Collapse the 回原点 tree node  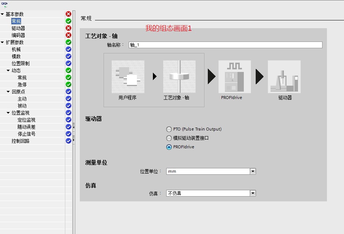point(9,92)
